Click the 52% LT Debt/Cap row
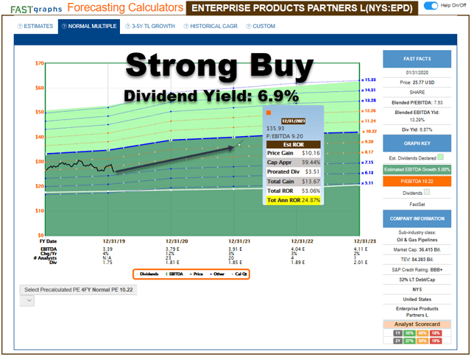The height and width of the screenshot is (356, 471). click(x=417, y=280)
